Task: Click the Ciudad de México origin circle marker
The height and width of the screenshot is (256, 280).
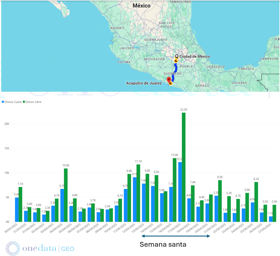Action: (x=176, y=56)
